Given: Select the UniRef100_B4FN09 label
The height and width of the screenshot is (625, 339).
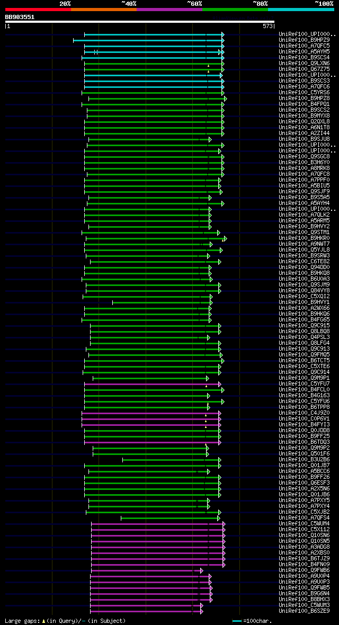Looking at the screenshot, I should (304, 565).
